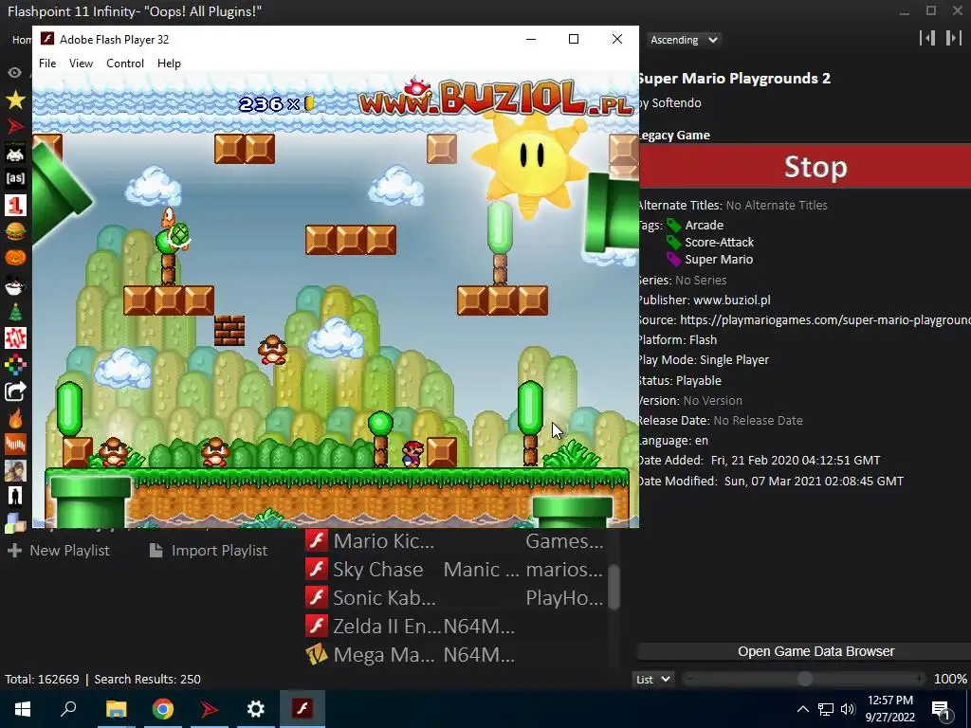971x728 pixels.
Task: Select the hamburger playlist icon
Action: tap(15, 231)
